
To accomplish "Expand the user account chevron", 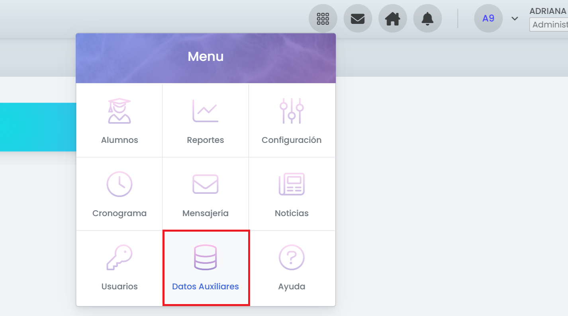I will (515, 19).
